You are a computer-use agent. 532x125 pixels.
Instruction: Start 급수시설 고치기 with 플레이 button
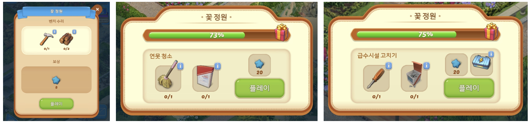point(469,88)
